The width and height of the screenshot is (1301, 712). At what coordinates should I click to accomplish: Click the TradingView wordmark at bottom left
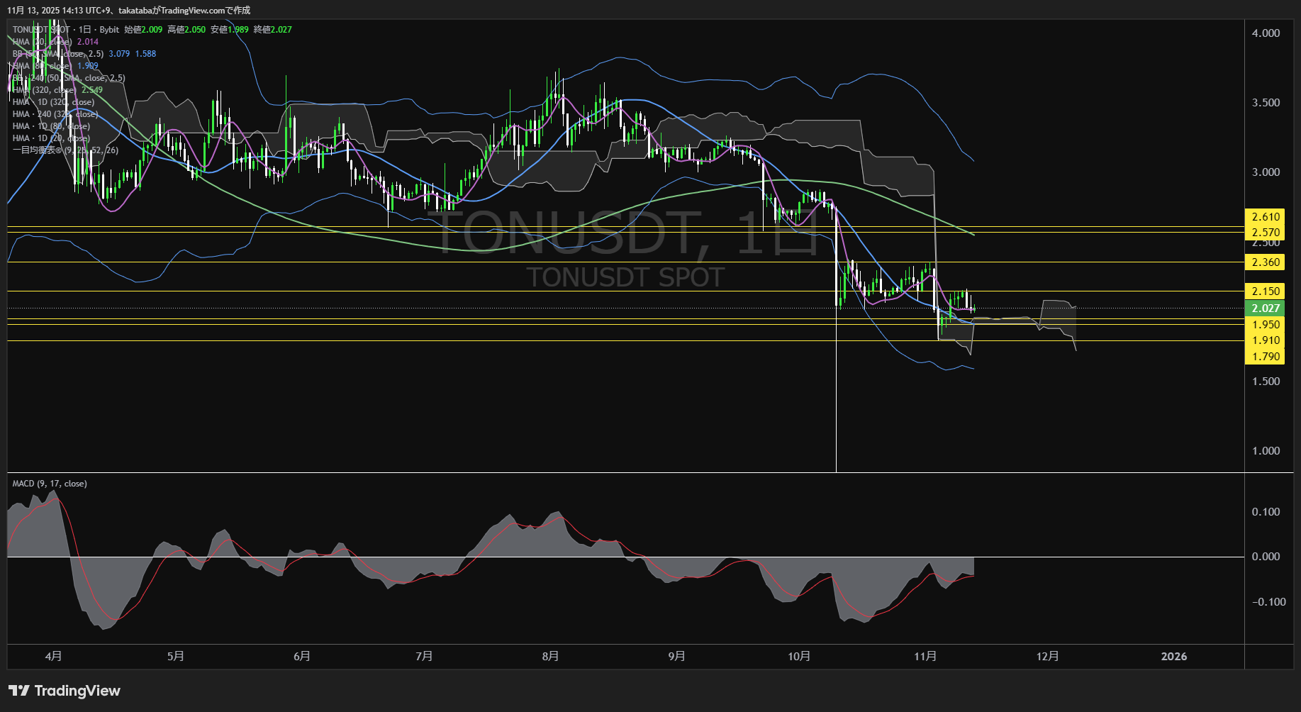coord(77,691)
